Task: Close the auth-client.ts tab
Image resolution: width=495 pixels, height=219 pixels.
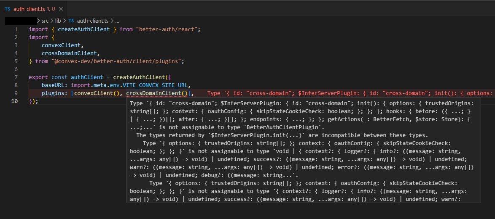Action: [61, 9]
